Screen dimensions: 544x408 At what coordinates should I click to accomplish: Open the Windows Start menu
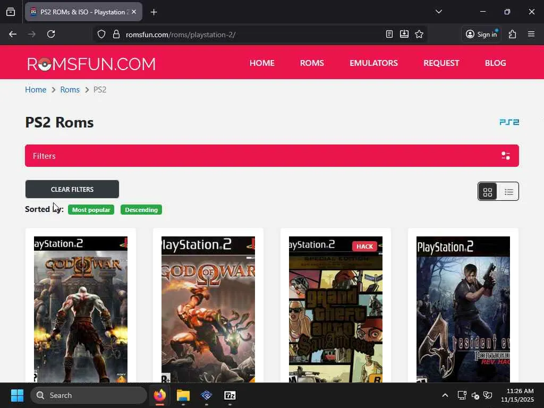(x=17, y=395)
